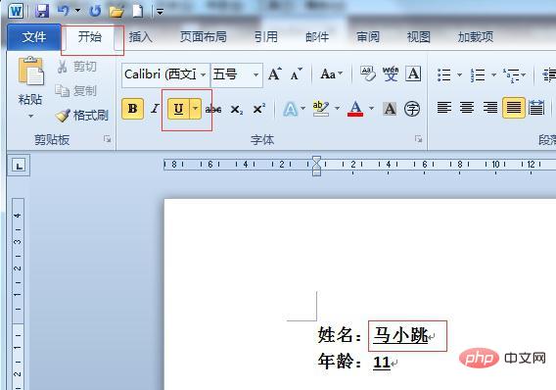Click the tab stop selector box
556x390 pixels.
pos(19,166)
